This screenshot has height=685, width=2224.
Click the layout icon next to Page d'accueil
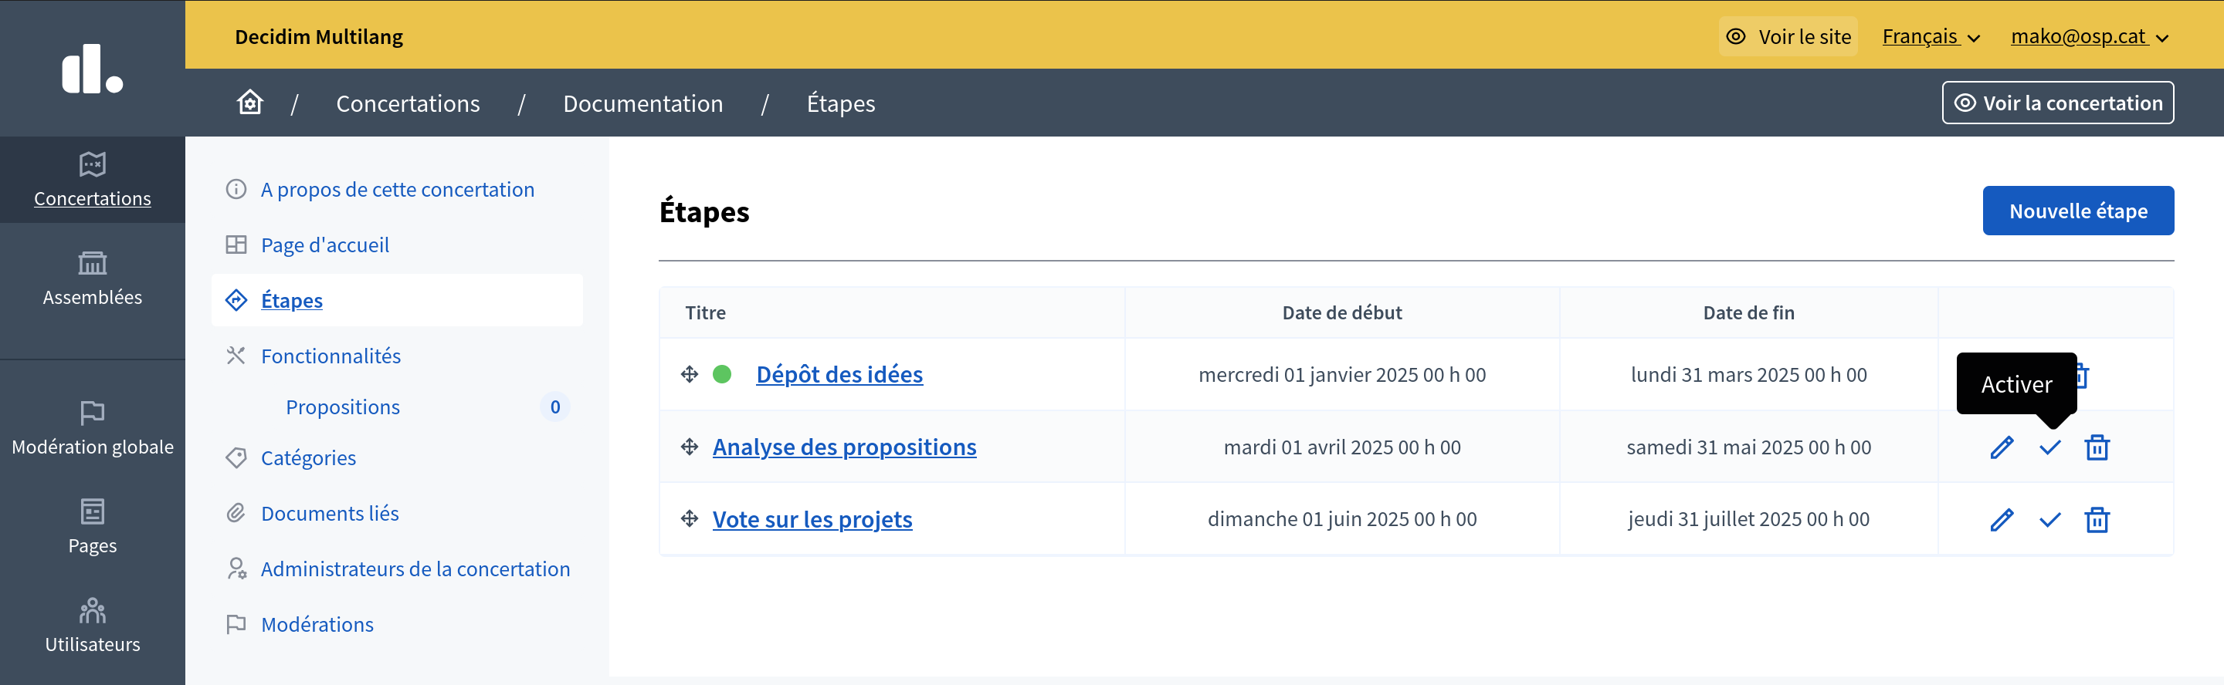[x=236, y=245]
